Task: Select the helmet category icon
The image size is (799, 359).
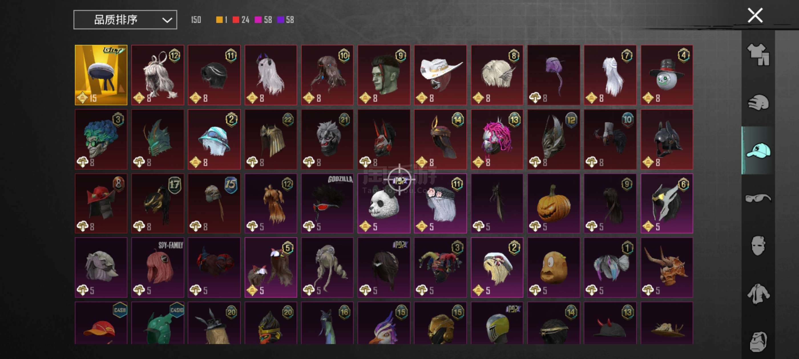Action: (758, 103)
